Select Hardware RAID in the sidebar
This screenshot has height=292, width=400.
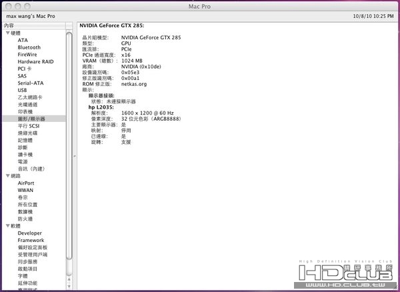(x=36, y=62)
